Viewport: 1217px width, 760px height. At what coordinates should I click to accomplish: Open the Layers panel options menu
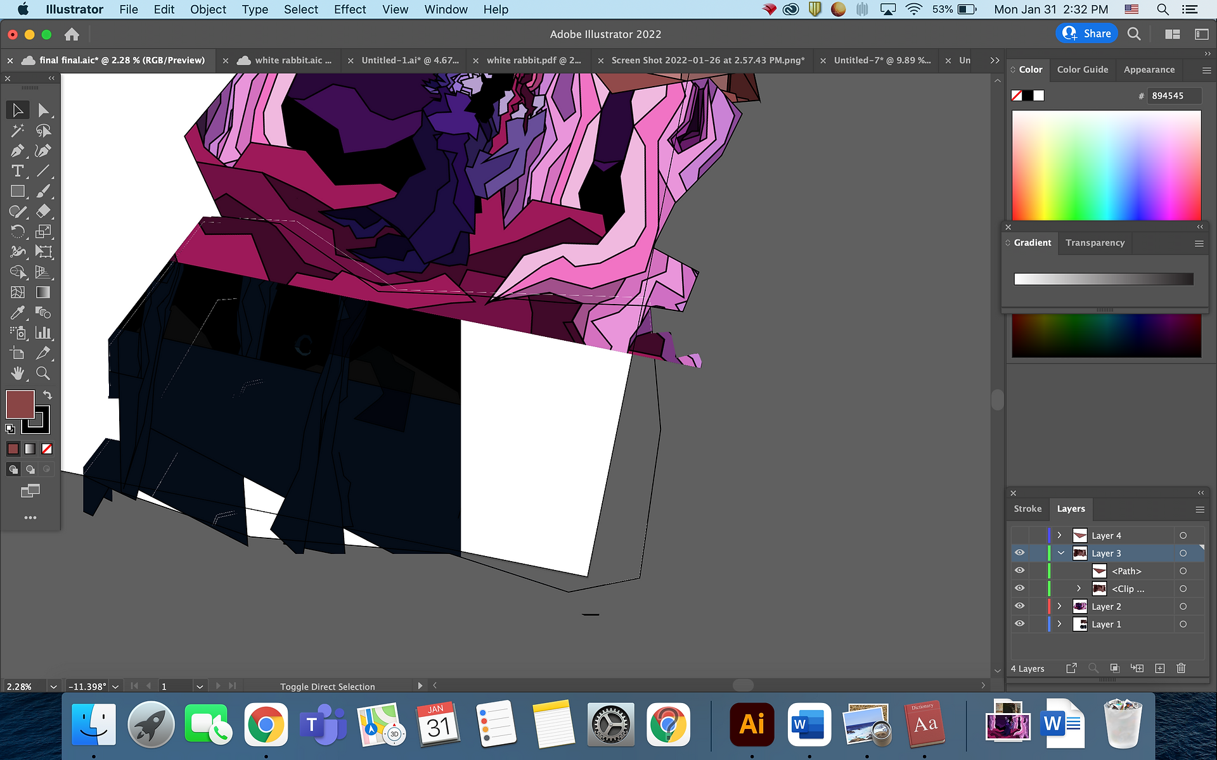point(1200,509)
